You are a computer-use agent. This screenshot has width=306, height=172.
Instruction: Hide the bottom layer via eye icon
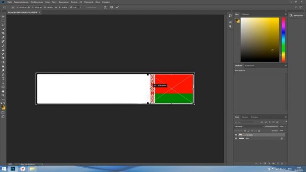point(236,139)
